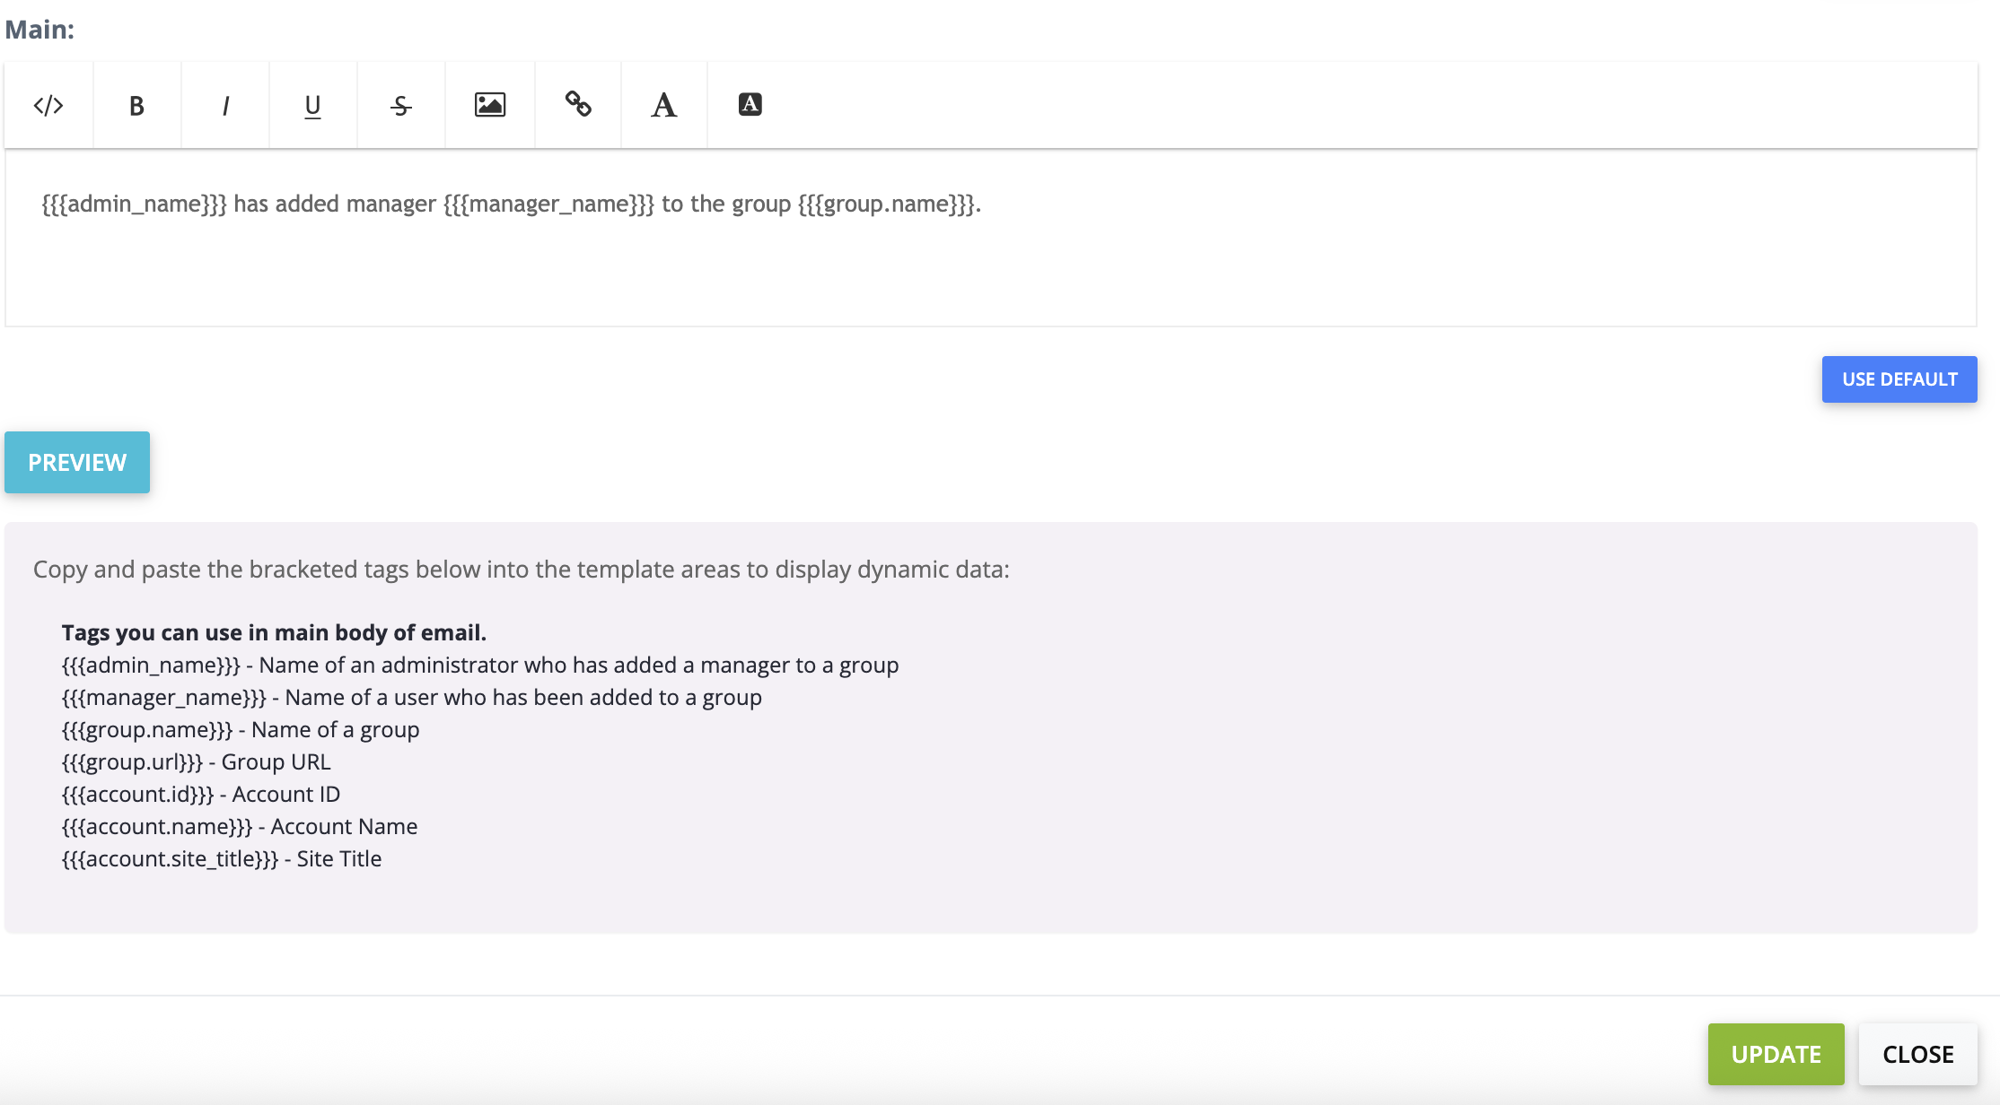
Task: Click the Use Default button
Action: 1899,379
